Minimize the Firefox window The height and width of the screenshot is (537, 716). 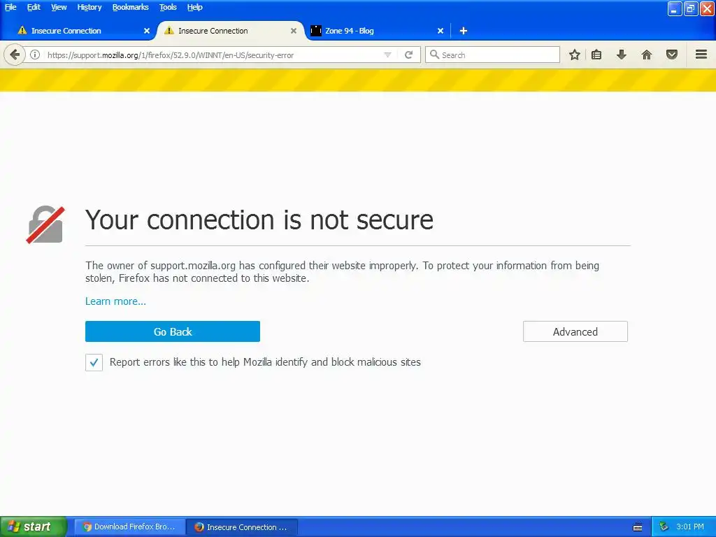[x=674, y=8]
